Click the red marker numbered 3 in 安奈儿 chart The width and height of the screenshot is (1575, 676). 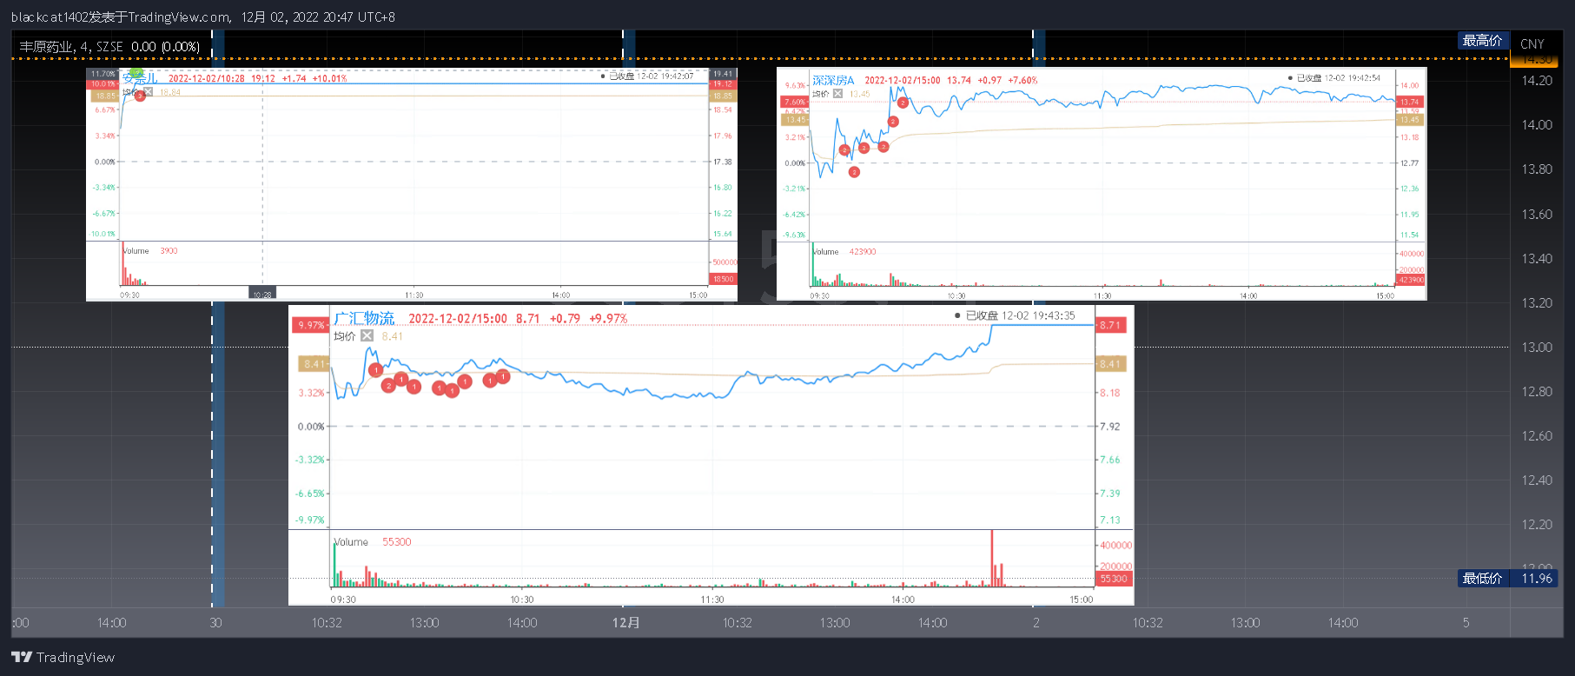(x=139, y=96)
